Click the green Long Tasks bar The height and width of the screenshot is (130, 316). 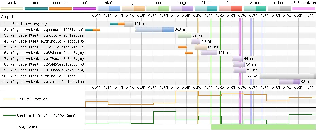tap(263, 127)
